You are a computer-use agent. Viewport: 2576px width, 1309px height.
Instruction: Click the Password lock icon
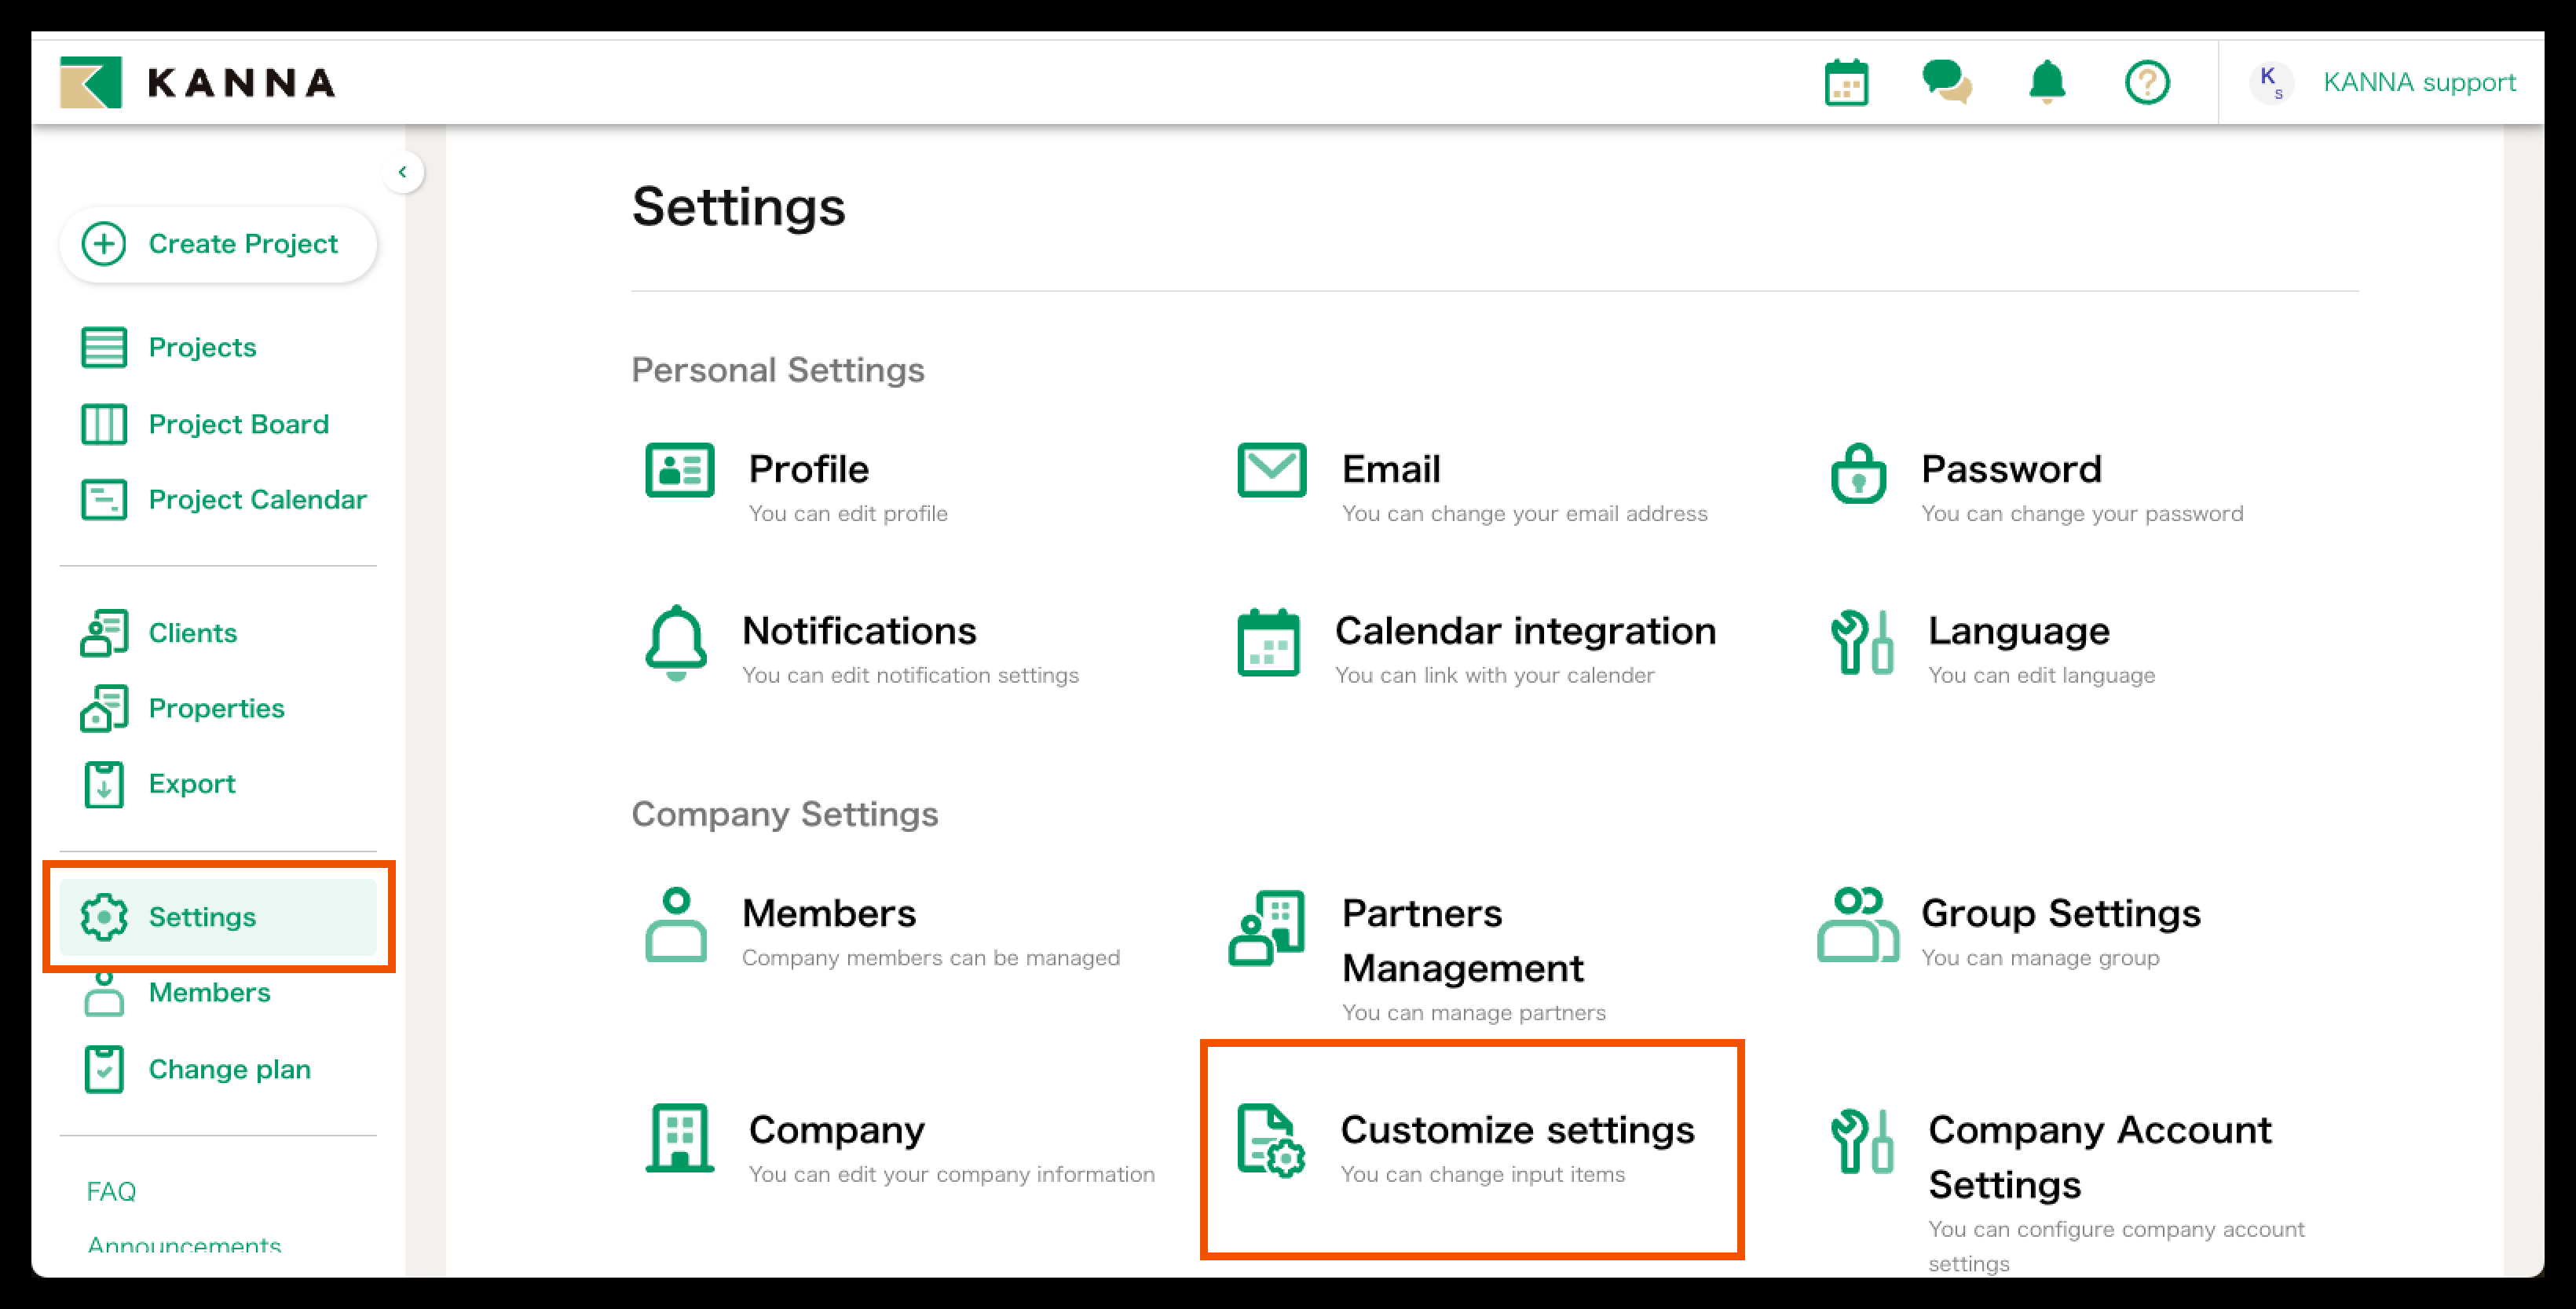click(1858, 474)
